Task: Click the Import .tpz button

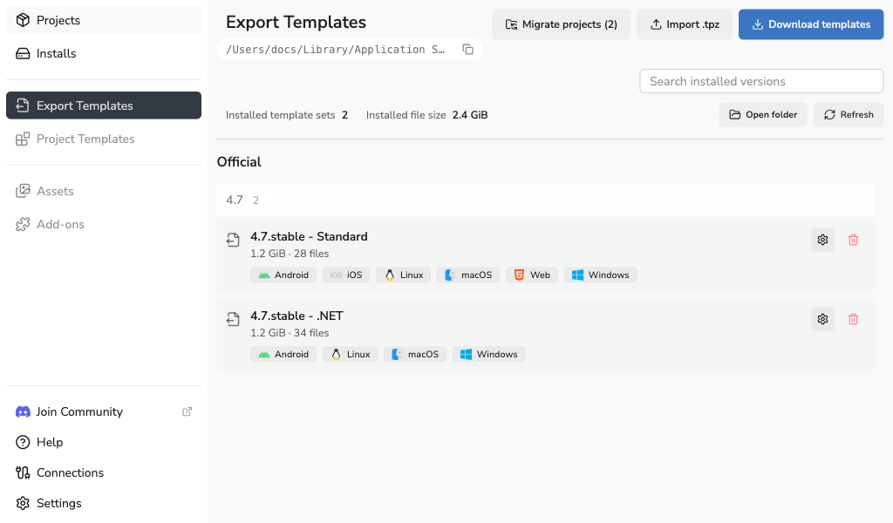Action: pos(684,24)
